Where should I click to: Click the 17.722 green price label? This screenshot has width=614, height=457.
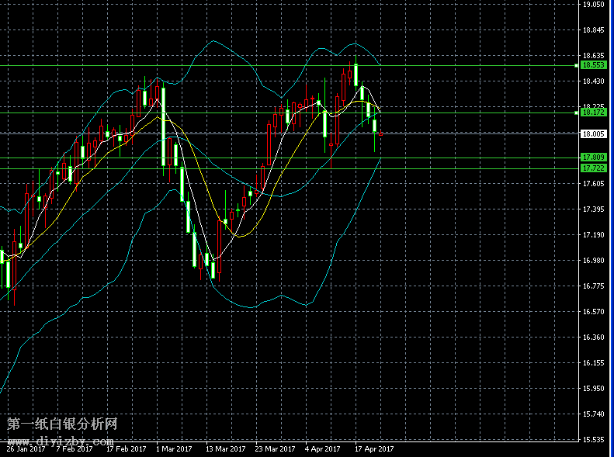tap(593, 168)
